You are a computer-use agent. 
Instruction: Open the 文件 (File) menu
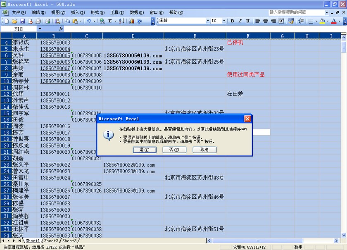point(19,13)
